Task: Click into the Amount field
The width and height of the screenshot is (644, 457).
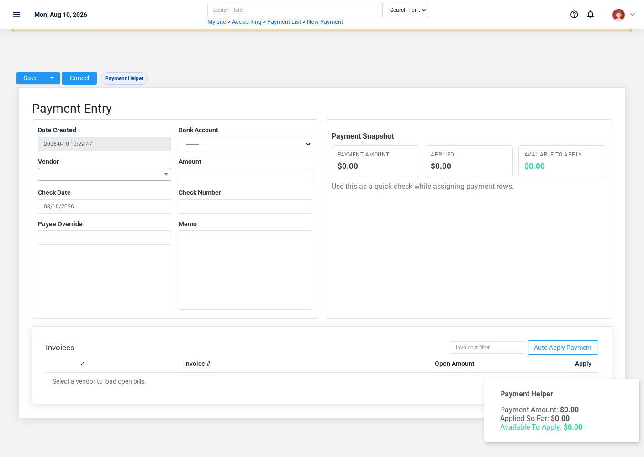Action: click(245, 175)
